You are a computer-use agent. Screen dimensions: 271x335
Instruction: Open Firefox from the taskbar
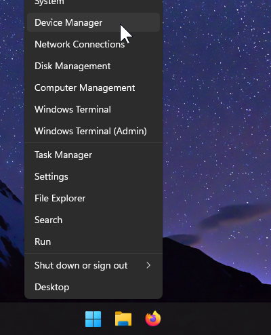(x=153, y=319)
